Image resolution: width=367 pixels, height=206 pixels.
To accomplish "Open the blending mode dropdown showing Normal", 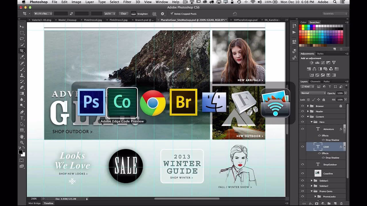I will click(x=313, y=93).
